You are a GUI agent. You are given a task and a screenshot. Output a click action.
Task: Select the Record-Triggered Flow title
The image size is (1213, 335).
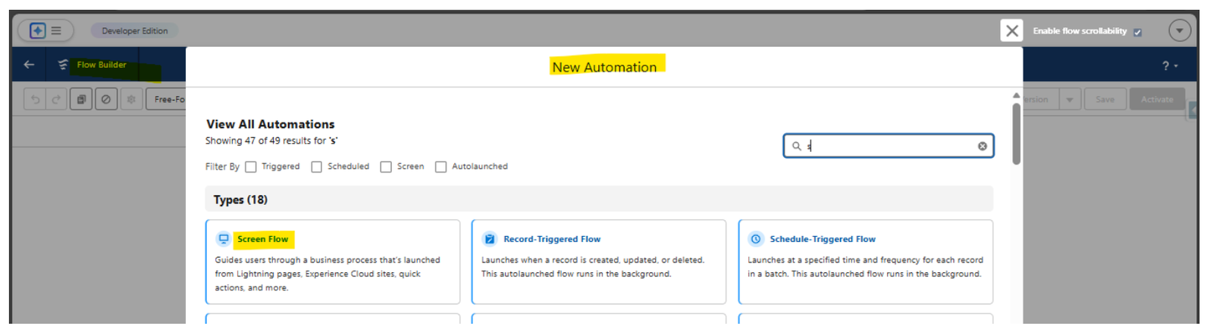point(552,239)
